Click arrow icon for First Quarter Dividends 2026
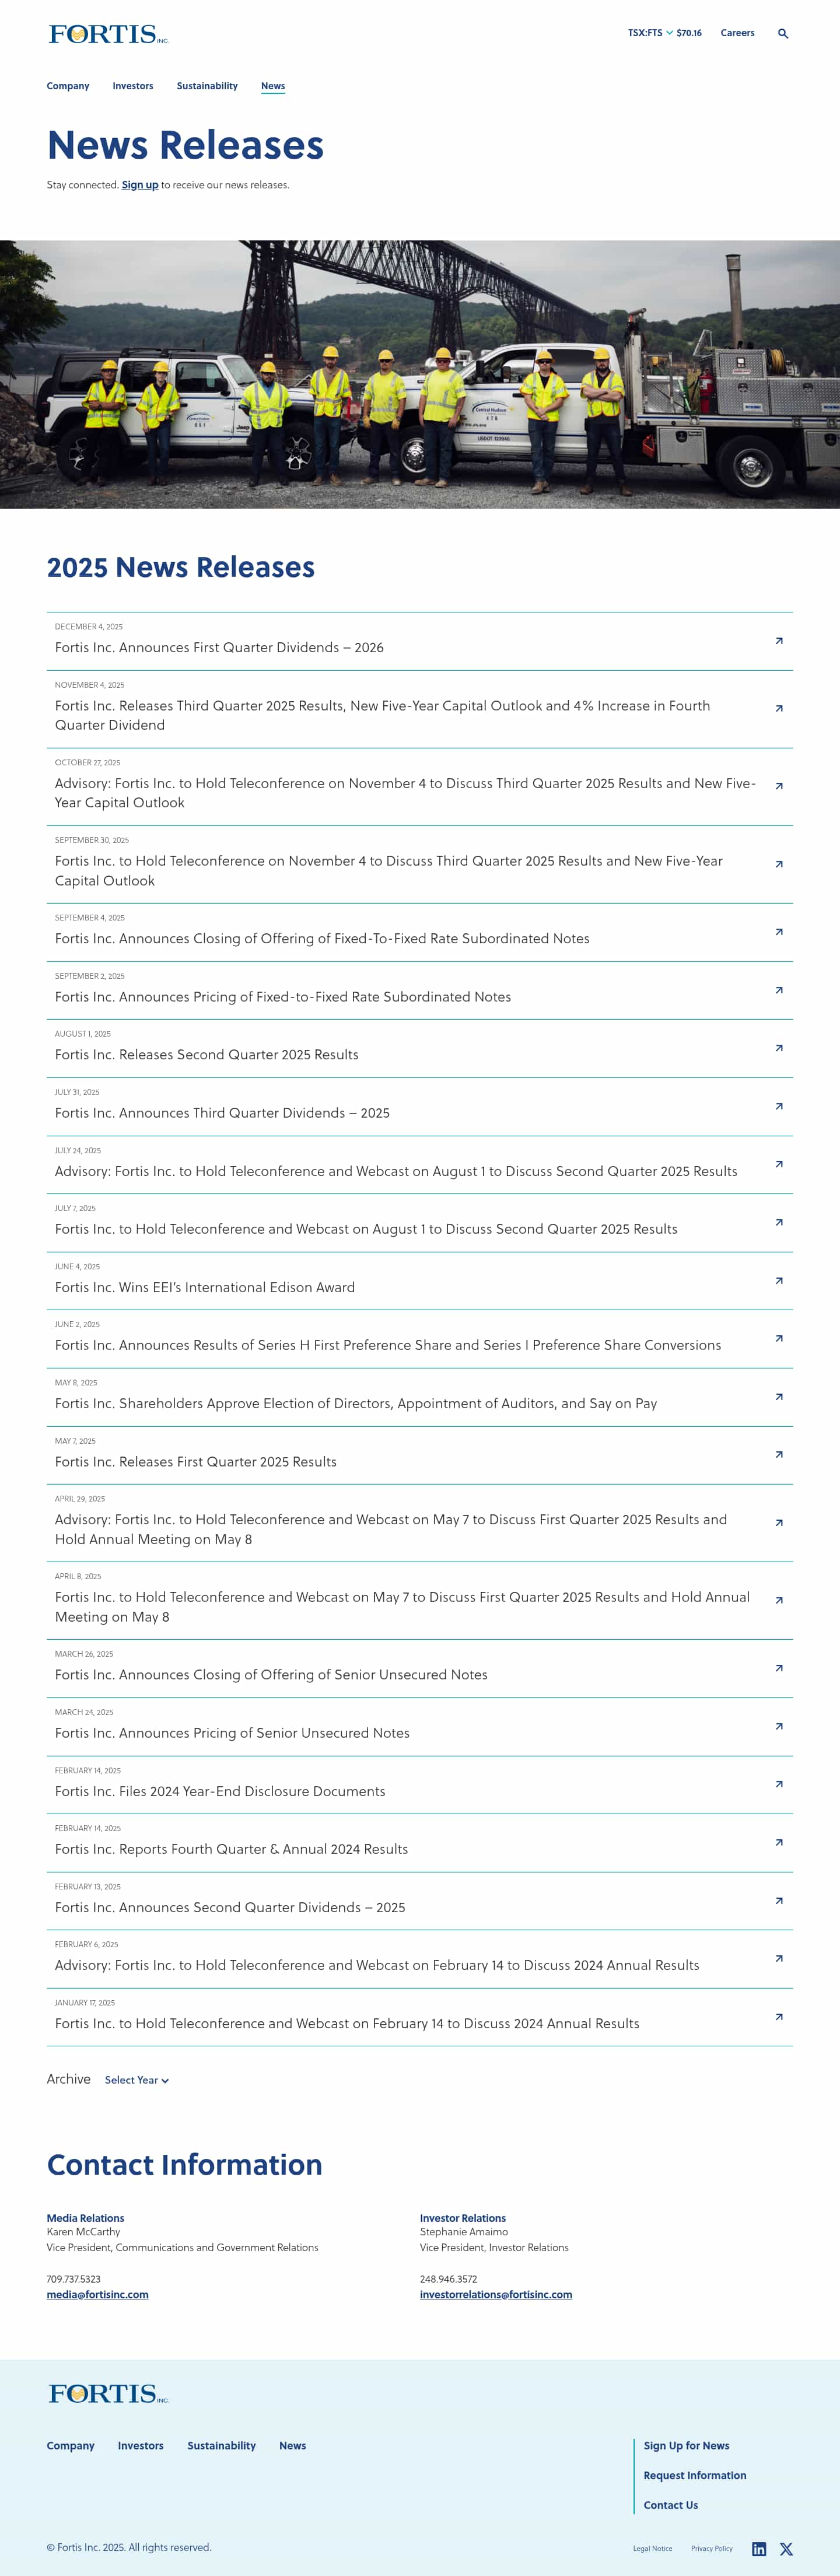 click(x=779, y=641)
